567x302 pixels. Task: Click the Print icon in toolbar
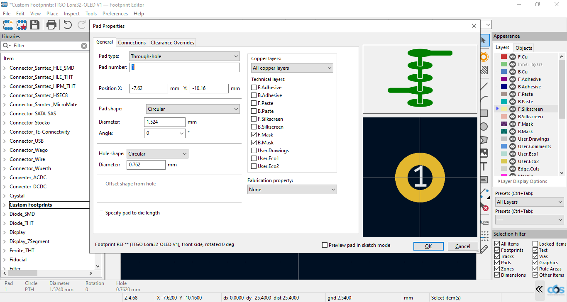pyautogui.click(x=51, y=25)
